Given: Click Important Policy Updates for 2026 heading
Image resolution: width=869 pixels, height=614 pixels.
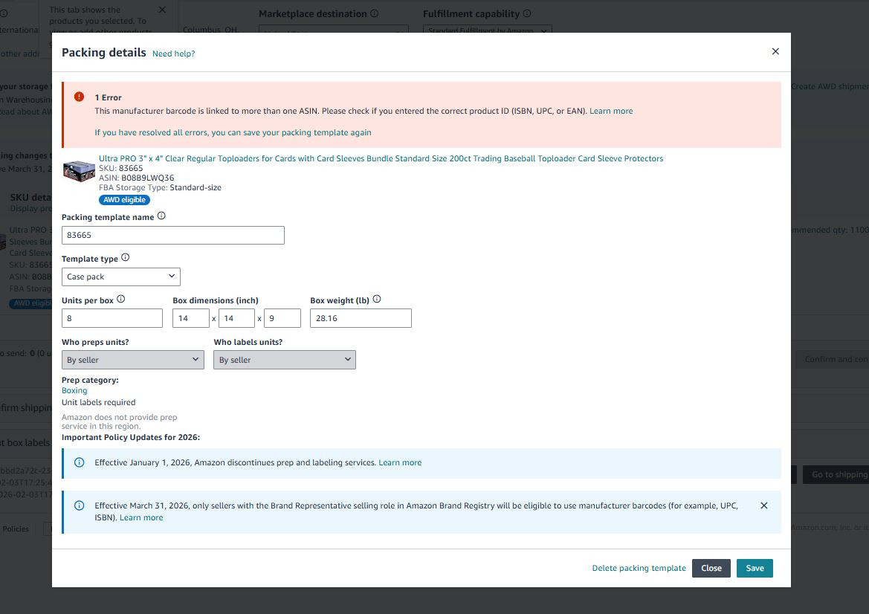Looking at the screenshot, I should click(x=131, y=437).
